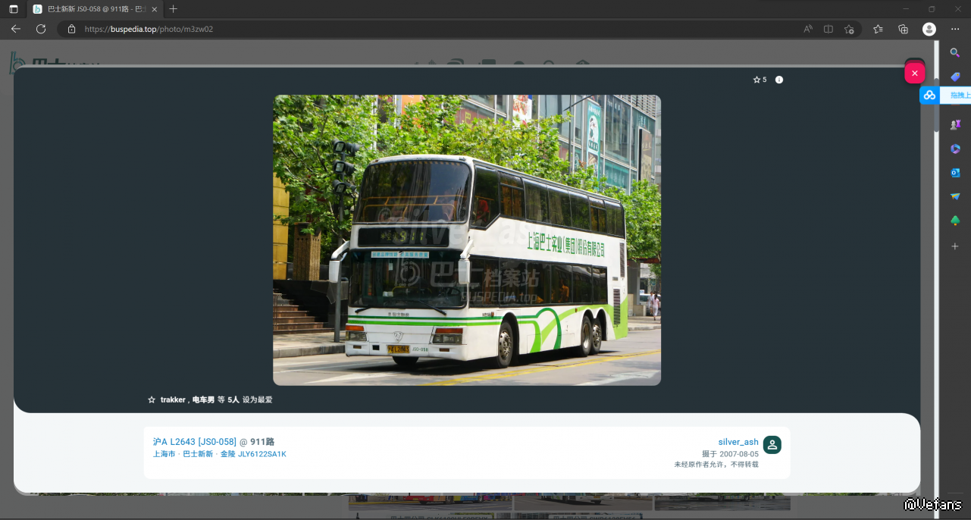The width and height of the screenshot is (971, 520).
Task: Refresh the buspedia page
Action: pos(41,29)
